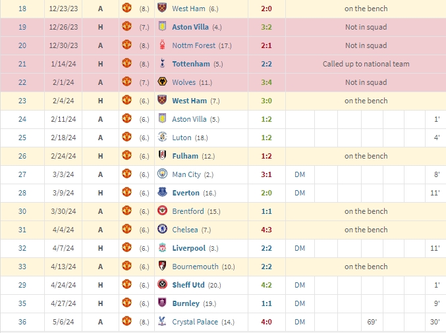The height and width of the screenshot is (333, 446).
Task: Open the 4:0 result against Crystal Palace
Action: point(266,322)
